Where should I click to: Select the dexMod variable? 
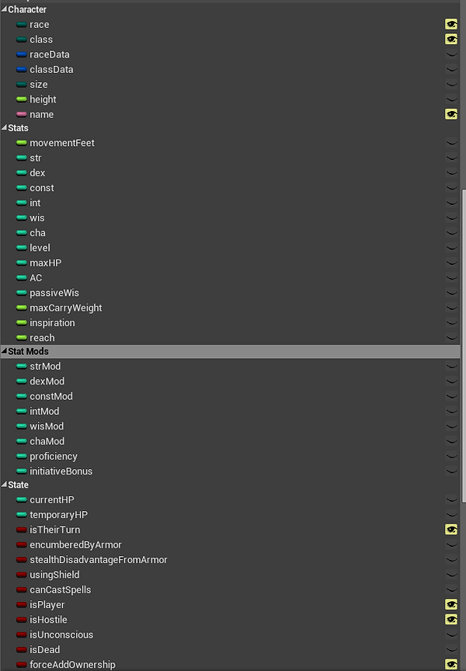pyautogui.click(x=47, y=381)
